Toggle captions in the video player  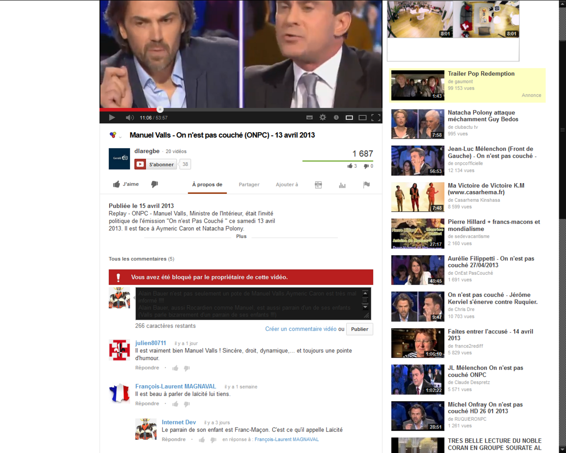pyautogui.click(x=309, y=118)
